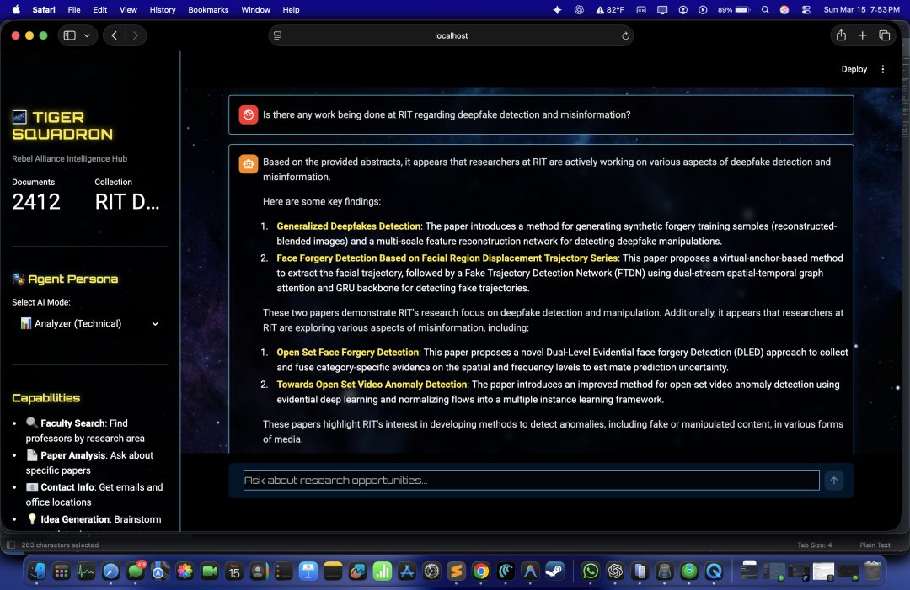
Task: Click the documents count 2412
Action: coord(36,202)
